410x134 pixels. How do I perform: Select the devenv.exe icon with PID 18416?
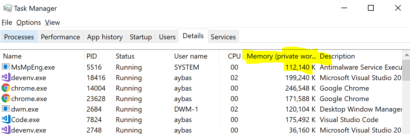6,78
